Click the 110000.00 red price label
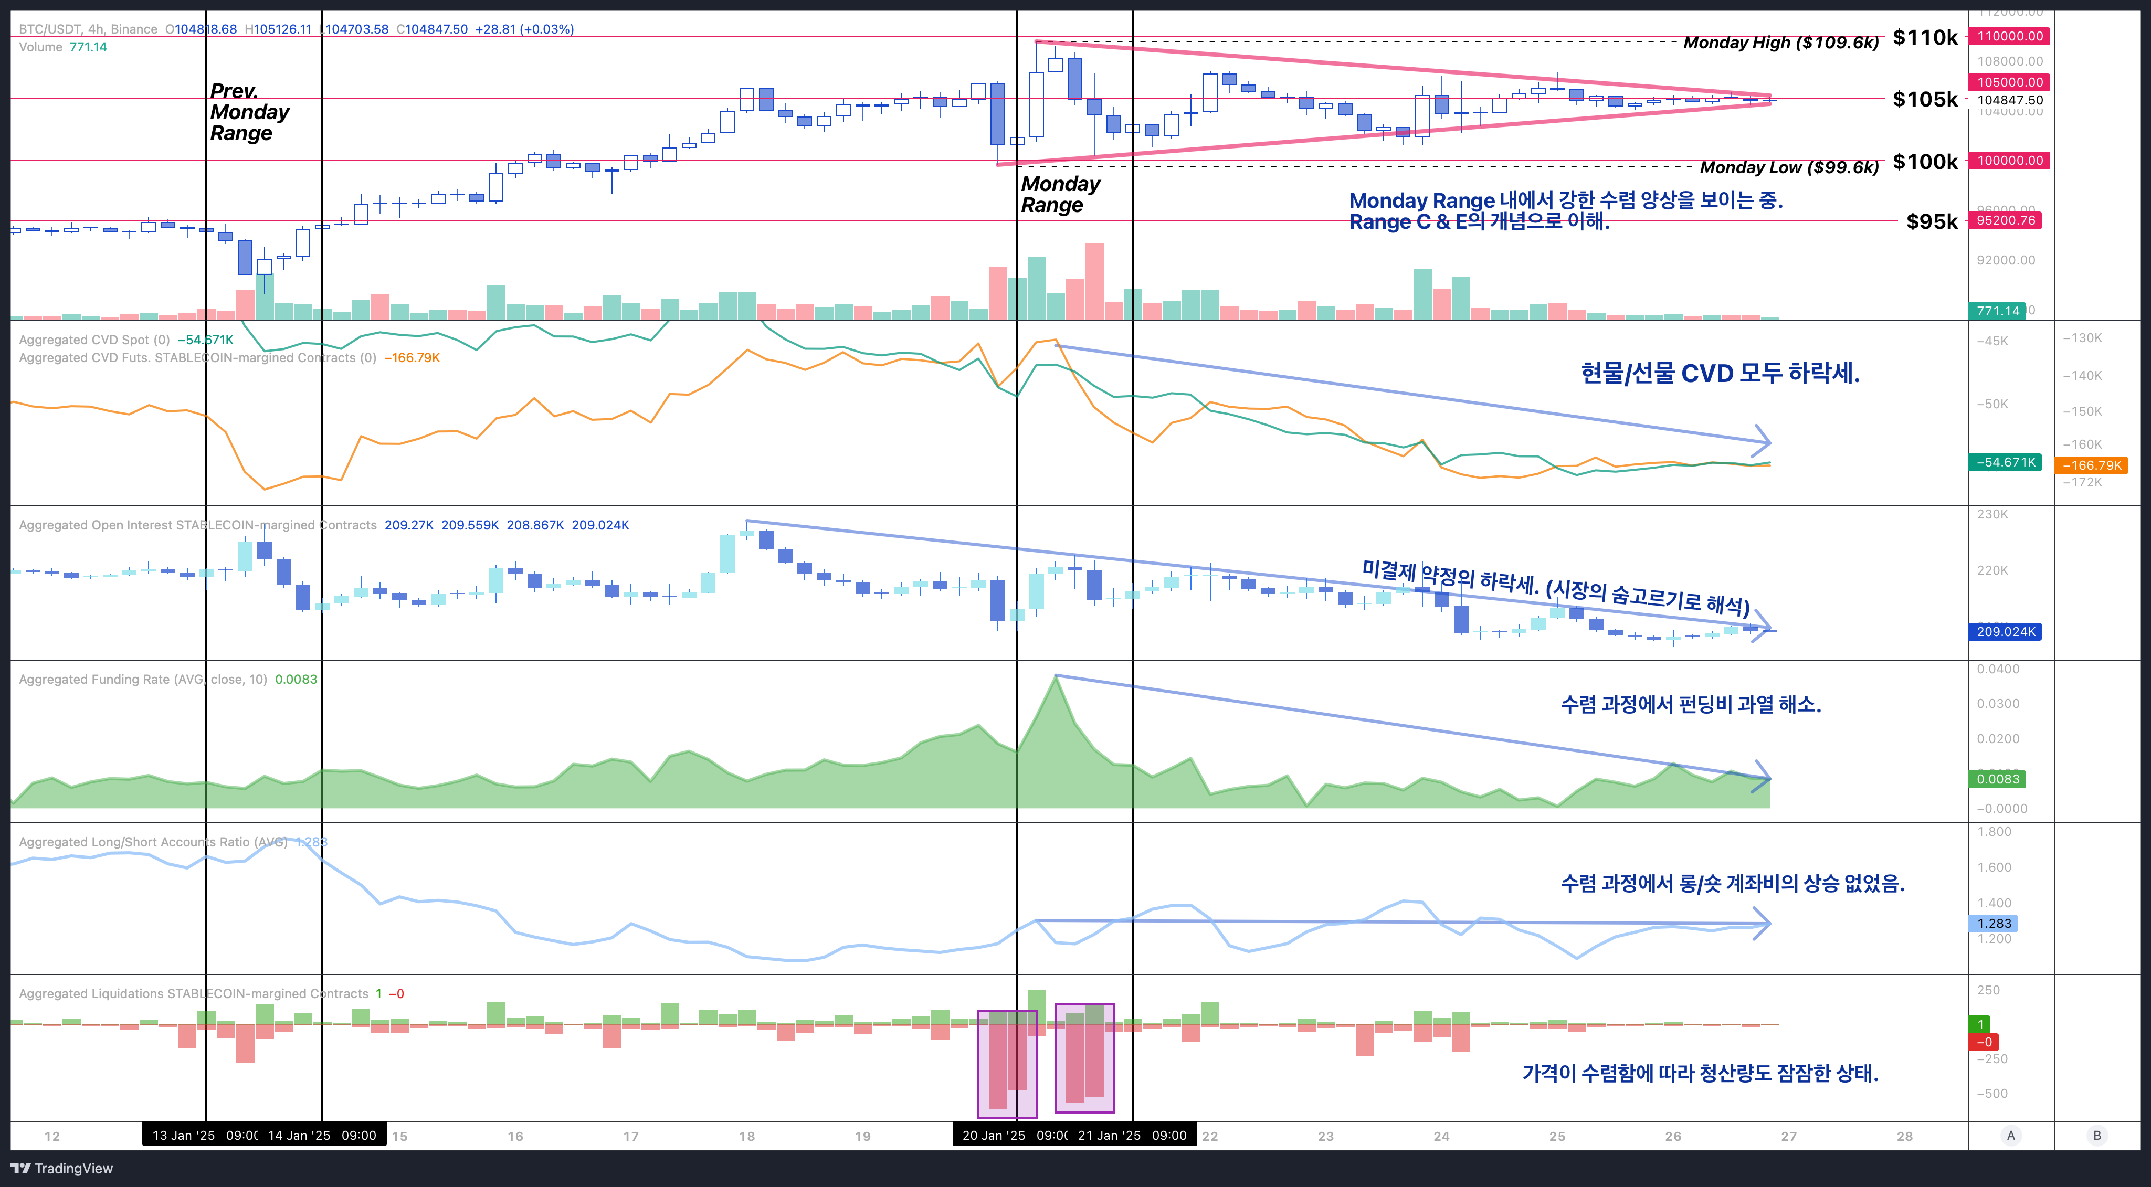 tap(2010, 36)
